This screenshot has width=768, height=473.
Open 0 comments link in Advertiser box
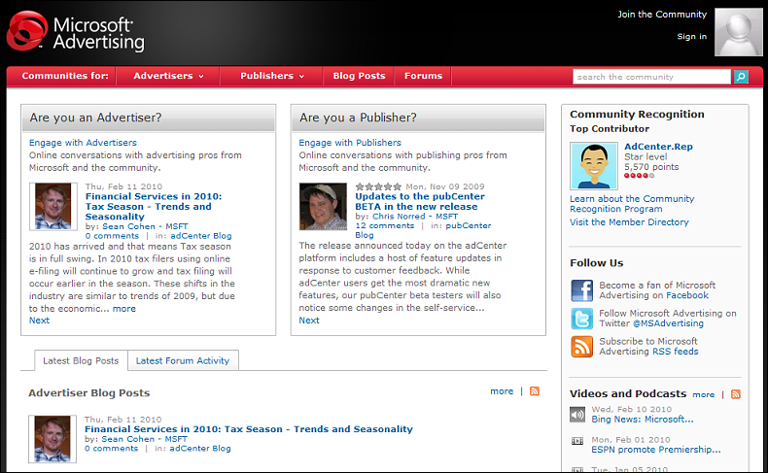pyautogui.click(x=112, y=236)
